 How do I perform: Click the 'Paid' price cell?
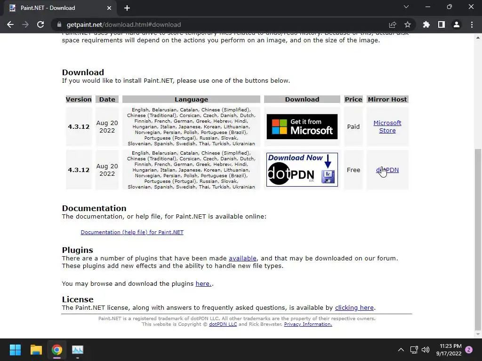353,126
